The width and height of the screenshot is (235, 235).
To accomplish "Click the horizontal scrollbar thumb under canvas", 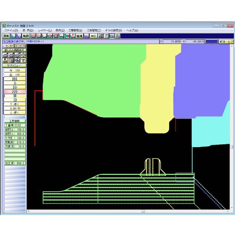I will point(143,211).
